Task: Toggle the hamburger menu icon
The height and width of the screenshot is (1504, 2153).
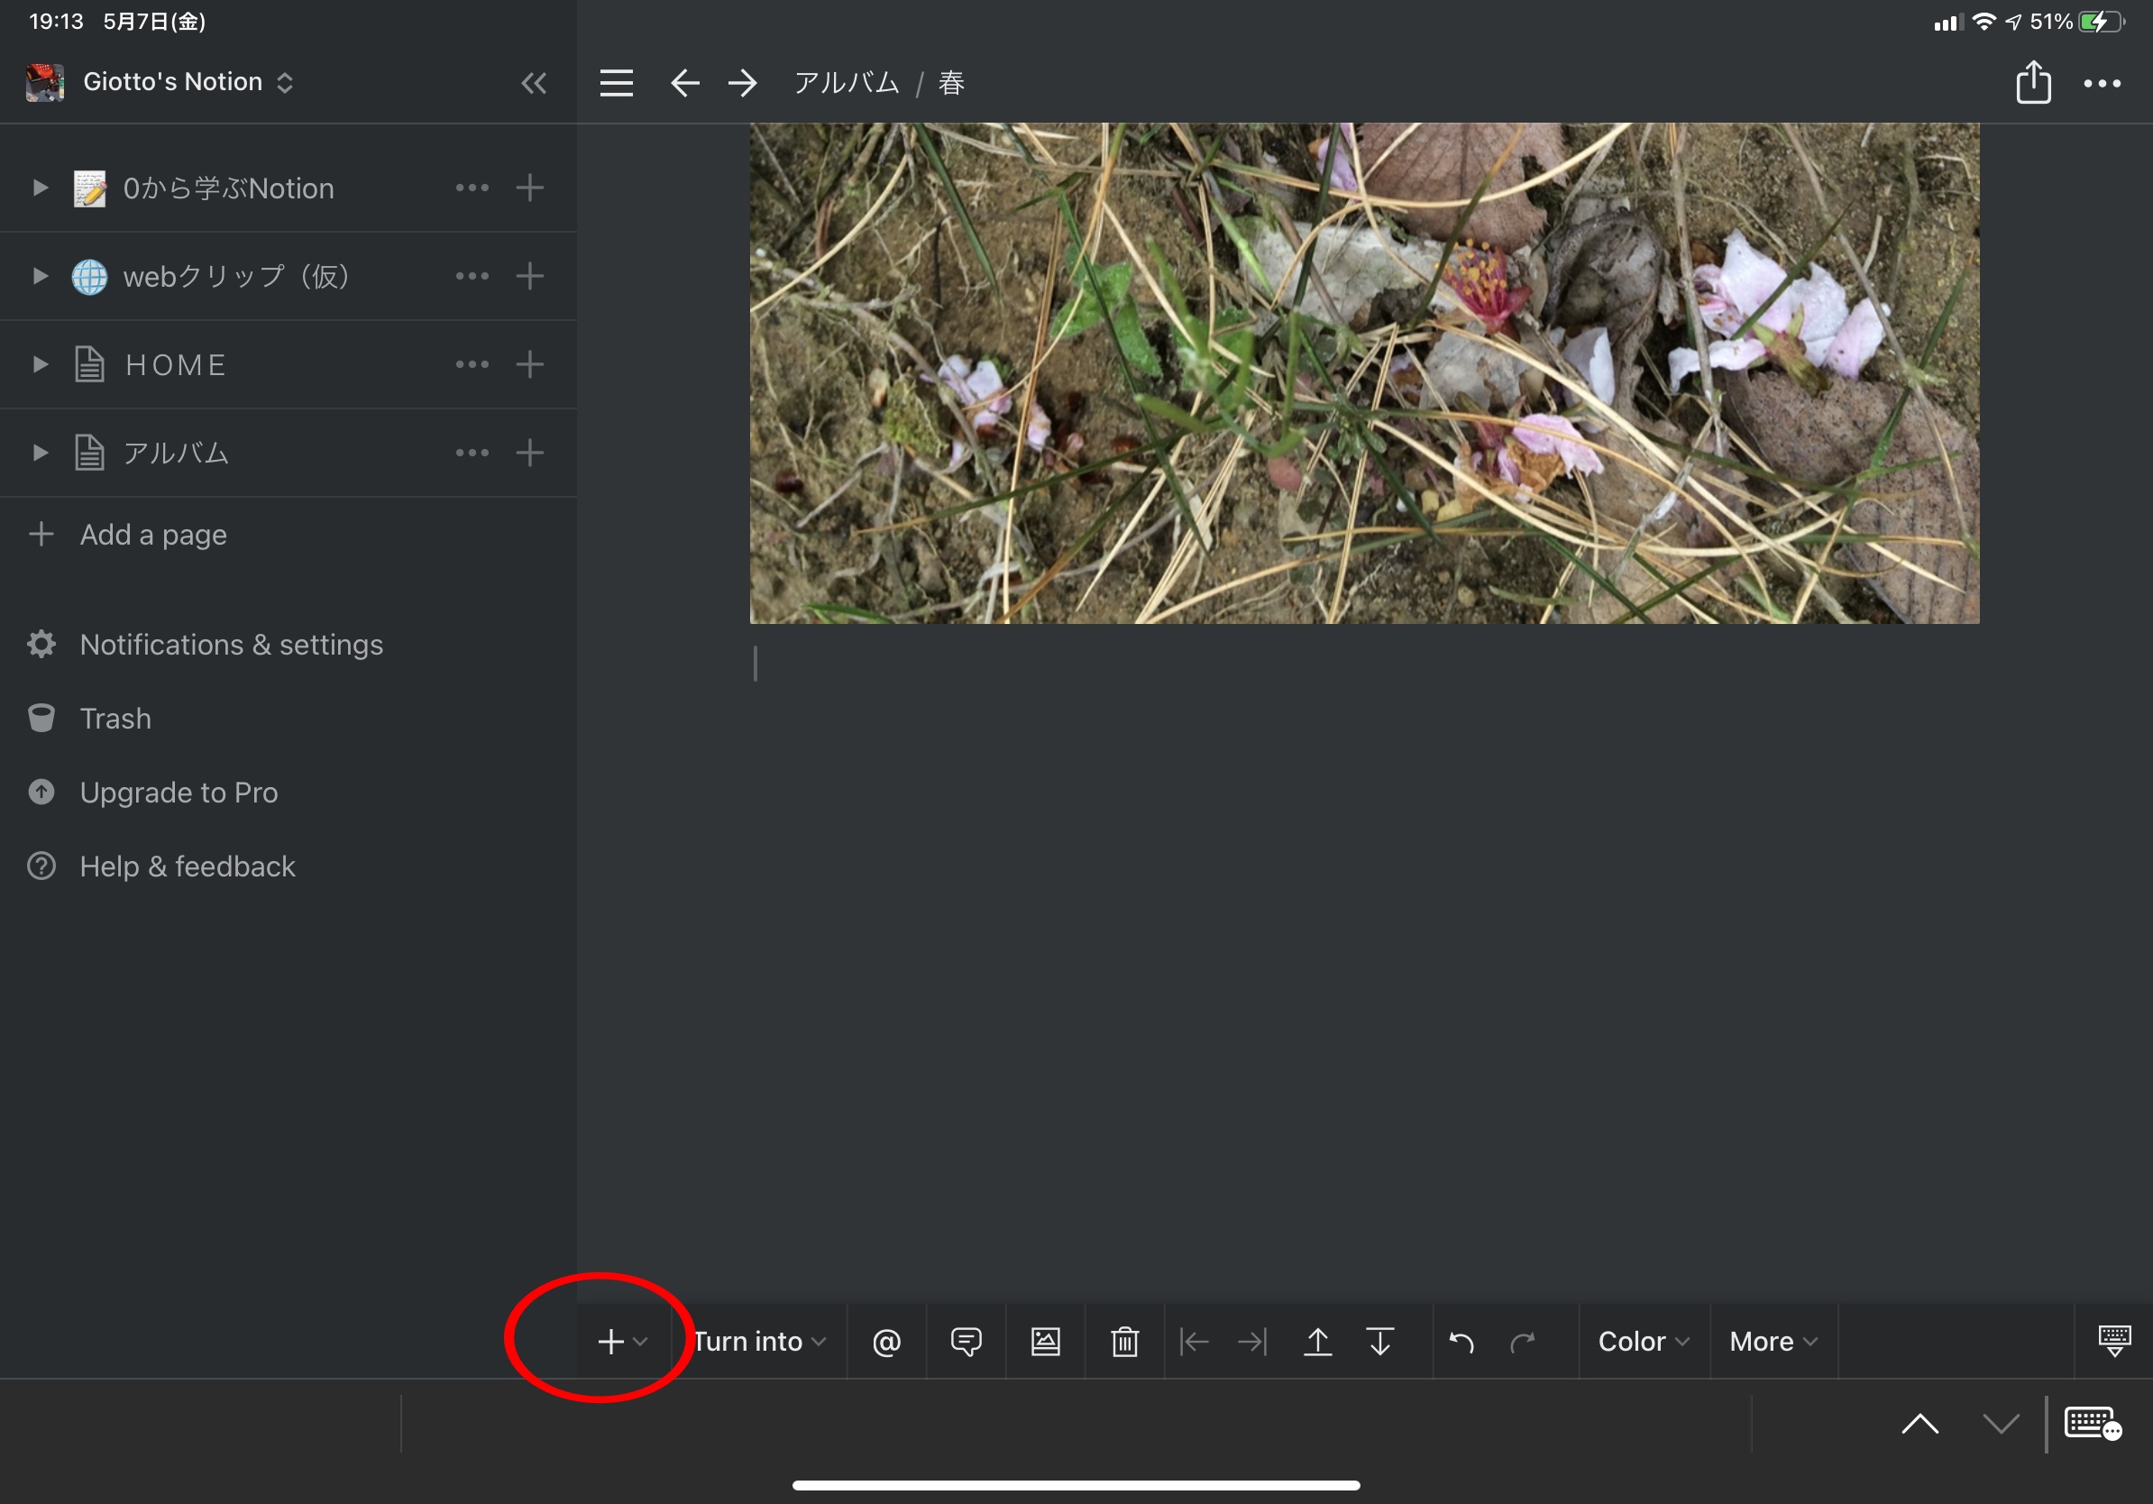Action: pos(616,84)
